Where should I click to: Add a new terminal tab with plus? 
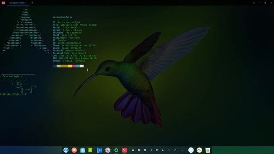(x=33, y=3)
